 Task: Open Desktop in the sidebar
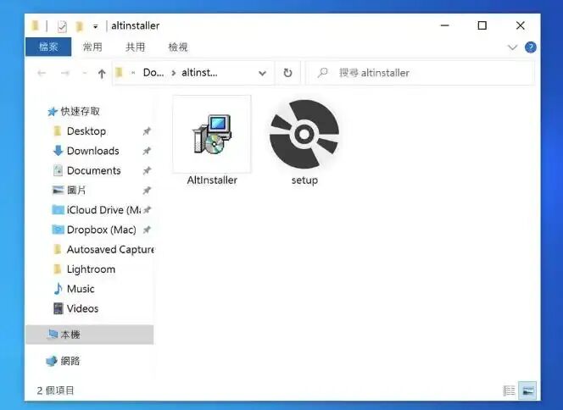pyautogui.click(x=86, y=131)
